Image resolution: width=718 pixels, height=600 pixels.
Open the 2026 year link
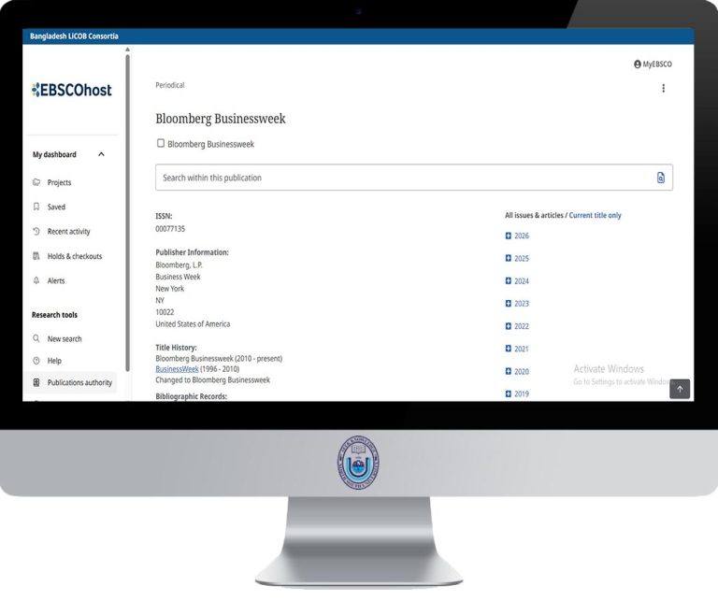[522, 236]
